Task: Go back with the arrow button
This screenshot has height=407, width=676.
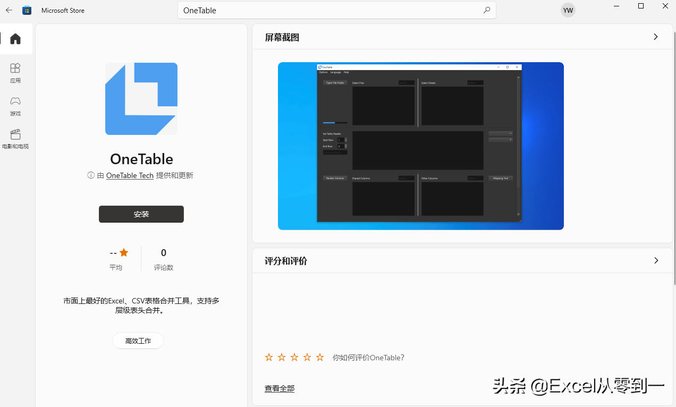Action: click(9, 10)
